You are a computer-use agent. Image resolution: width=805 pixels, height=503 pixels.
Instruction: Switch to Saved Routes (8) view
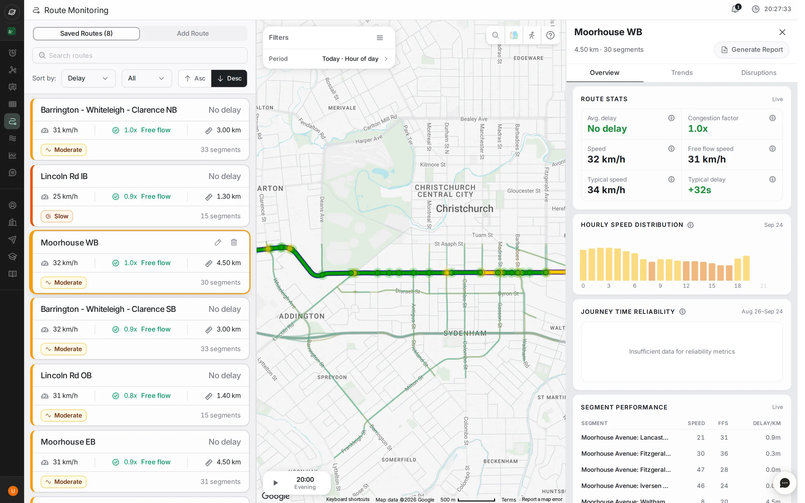tap(86, 34)
